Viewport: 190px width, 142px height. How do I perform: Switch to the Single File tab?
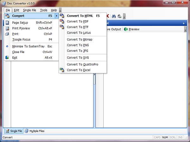[x=14, y=131]
